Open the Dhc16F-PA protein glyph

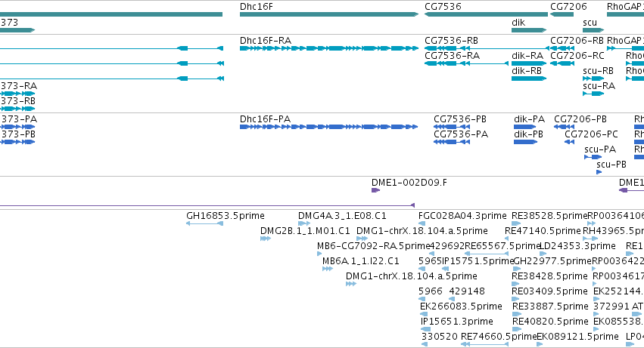(329, 127)
